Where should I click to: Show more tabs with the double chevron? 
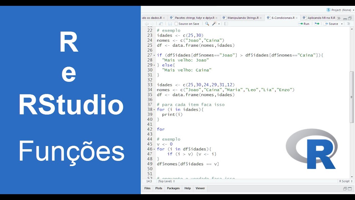(339, 18)
